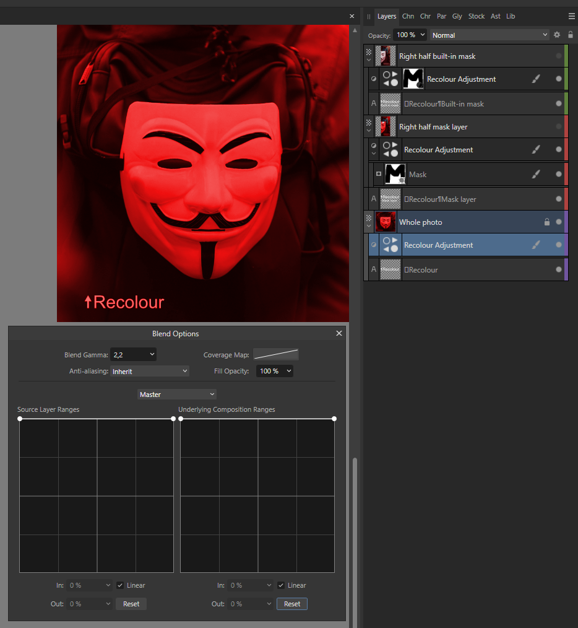578x628 pixels.
Task: Click group icon of Right half mask layer
Action: (x=369, y=123)
